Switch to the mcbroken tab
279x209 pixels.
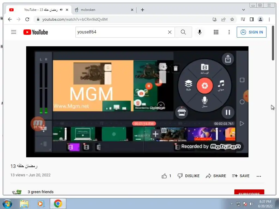click(x=104, y=10)
